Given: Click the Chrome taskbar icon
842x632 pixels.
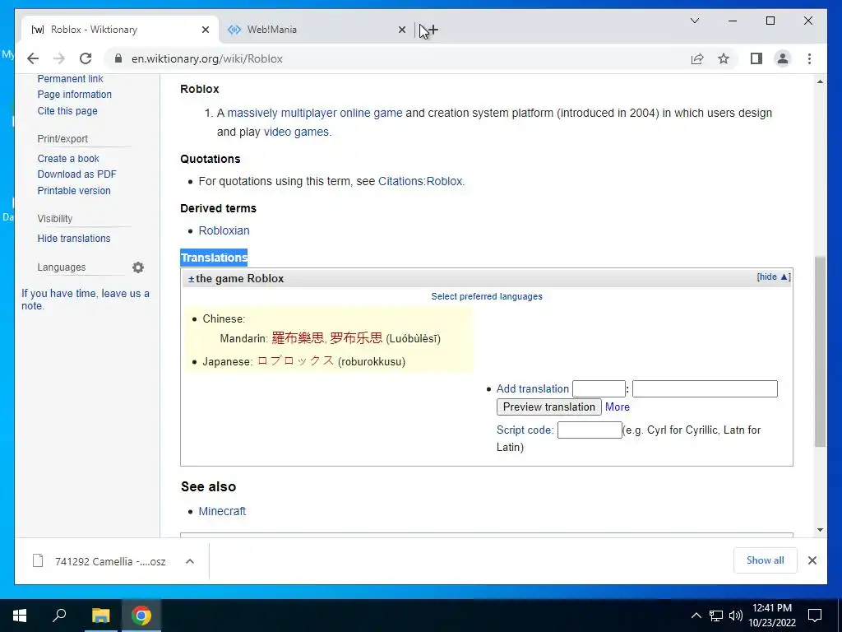Looking at the screenshot, I should 141,616.
